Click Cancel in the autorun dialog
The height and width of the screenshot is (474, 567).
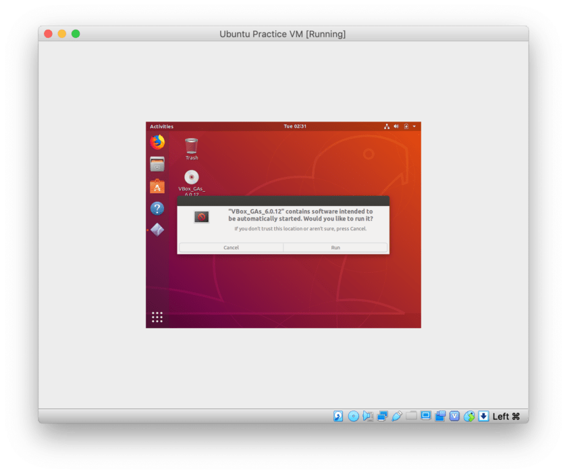click(231, 248)
